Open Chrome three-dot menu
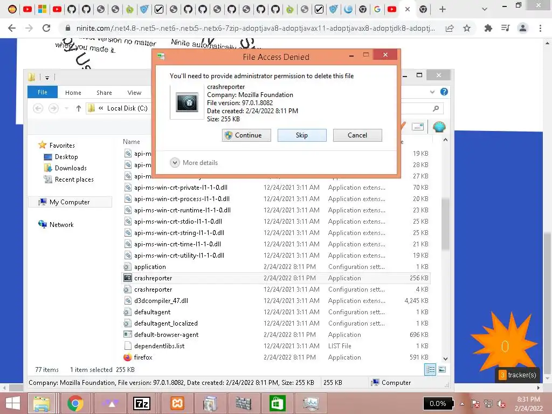Screen dimensions: 552x414 tap(540, 28)
